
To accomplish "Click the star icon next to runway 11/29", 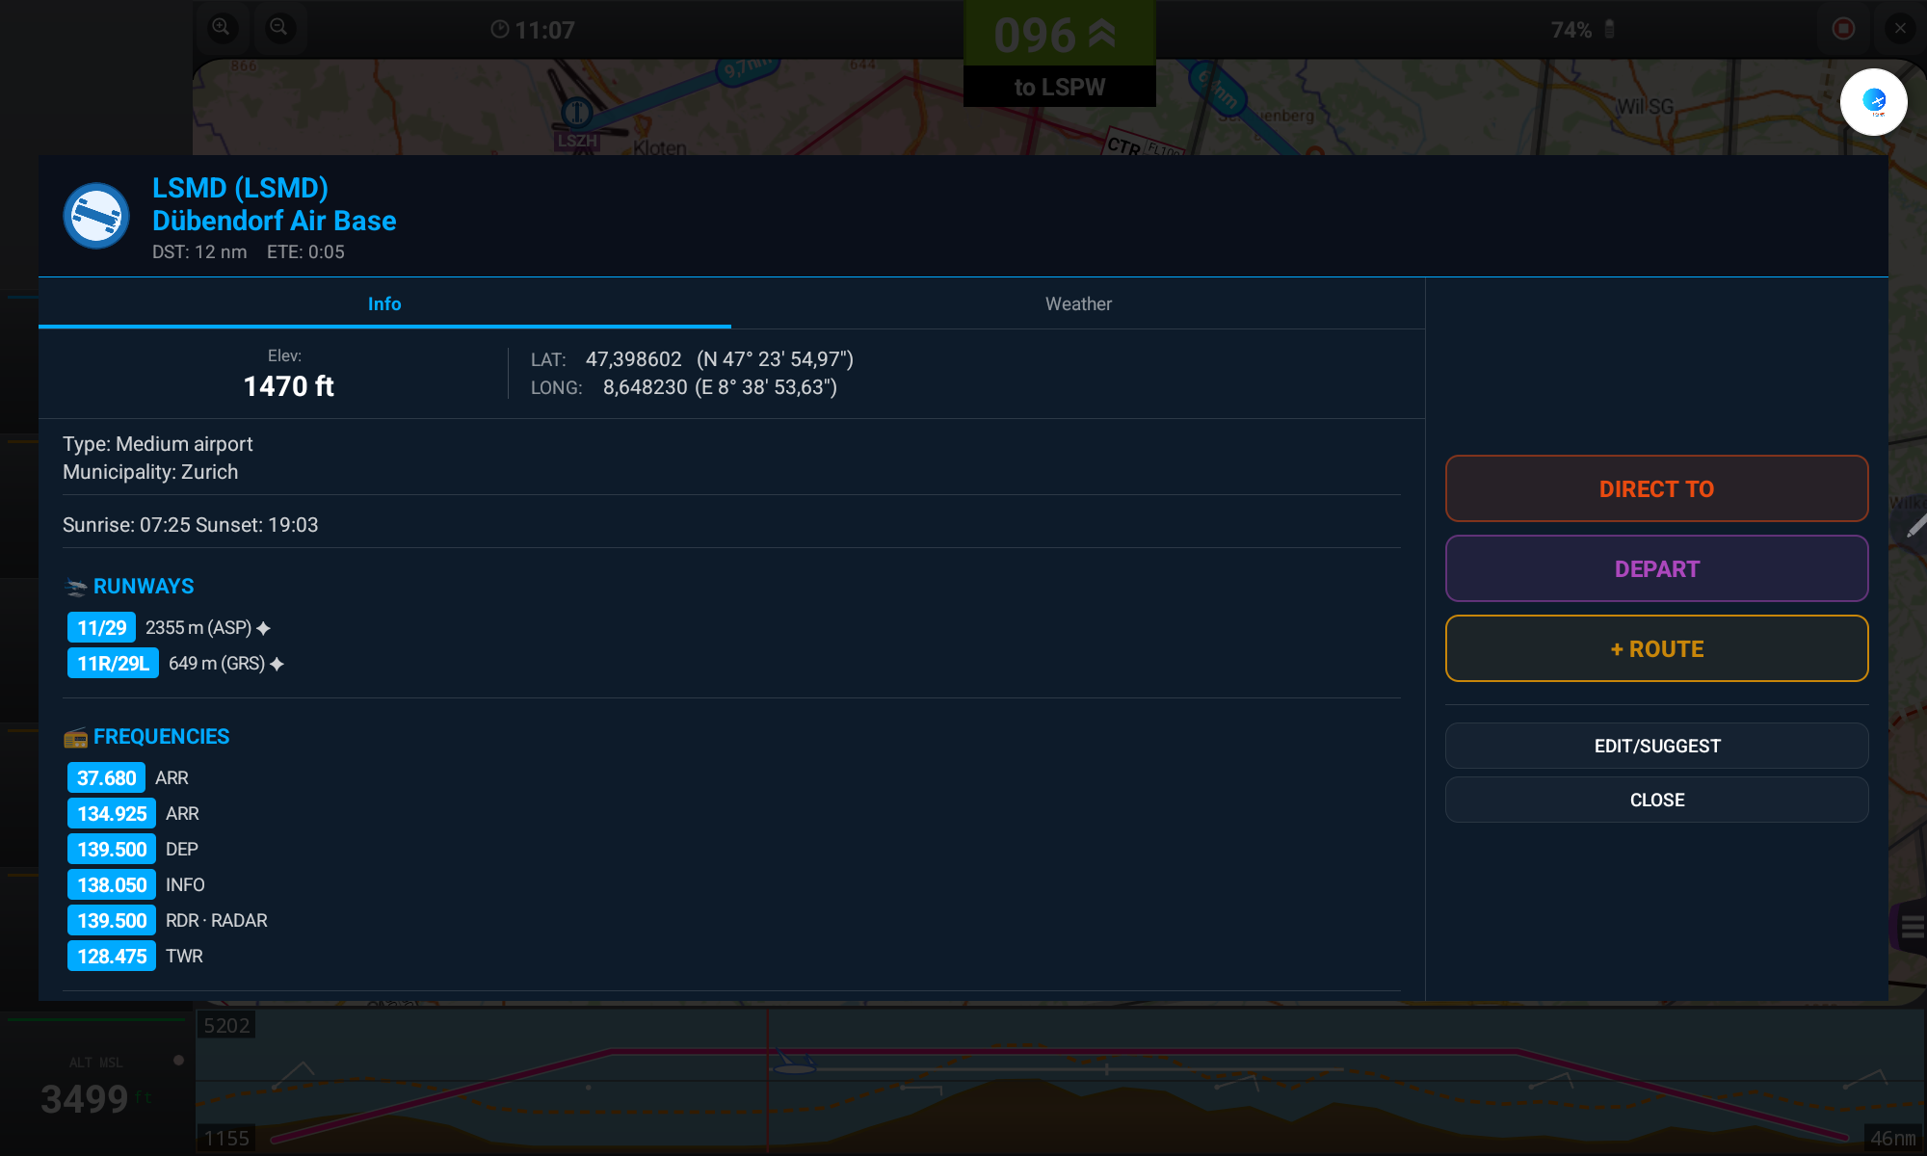I will pos(264,628).
